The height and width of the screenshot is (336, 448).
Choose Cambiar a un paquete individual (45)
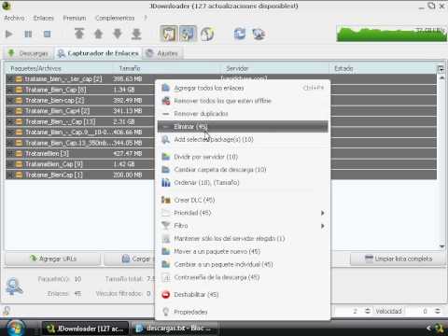click(243, 264)
